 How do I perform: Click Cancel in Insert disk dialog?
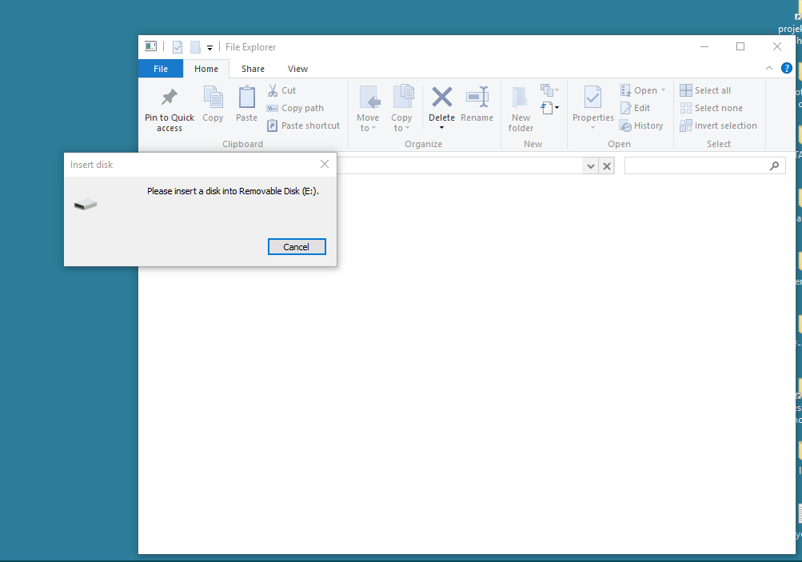[297, 246]
